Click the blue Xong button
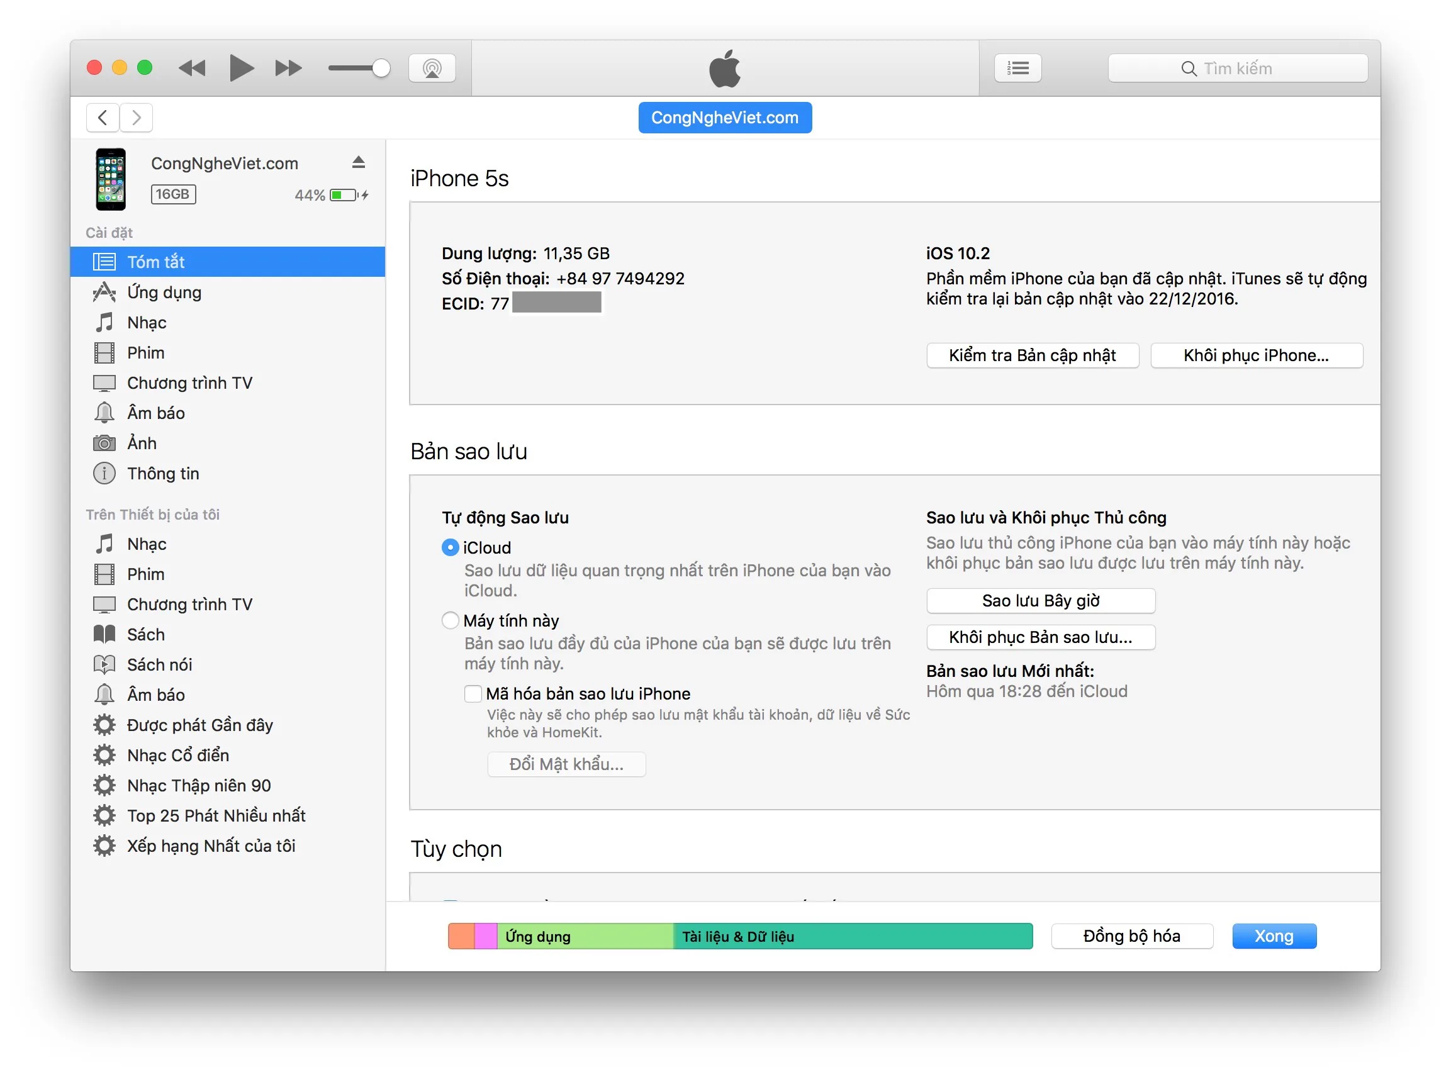The image size is (1451, 1072). tap(1274, 936)
